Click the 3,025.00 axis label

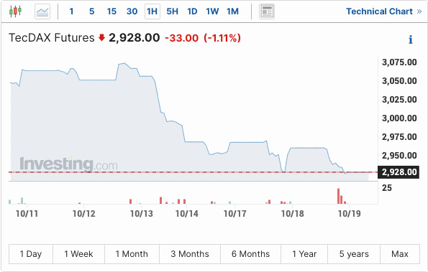coord(399,99)
